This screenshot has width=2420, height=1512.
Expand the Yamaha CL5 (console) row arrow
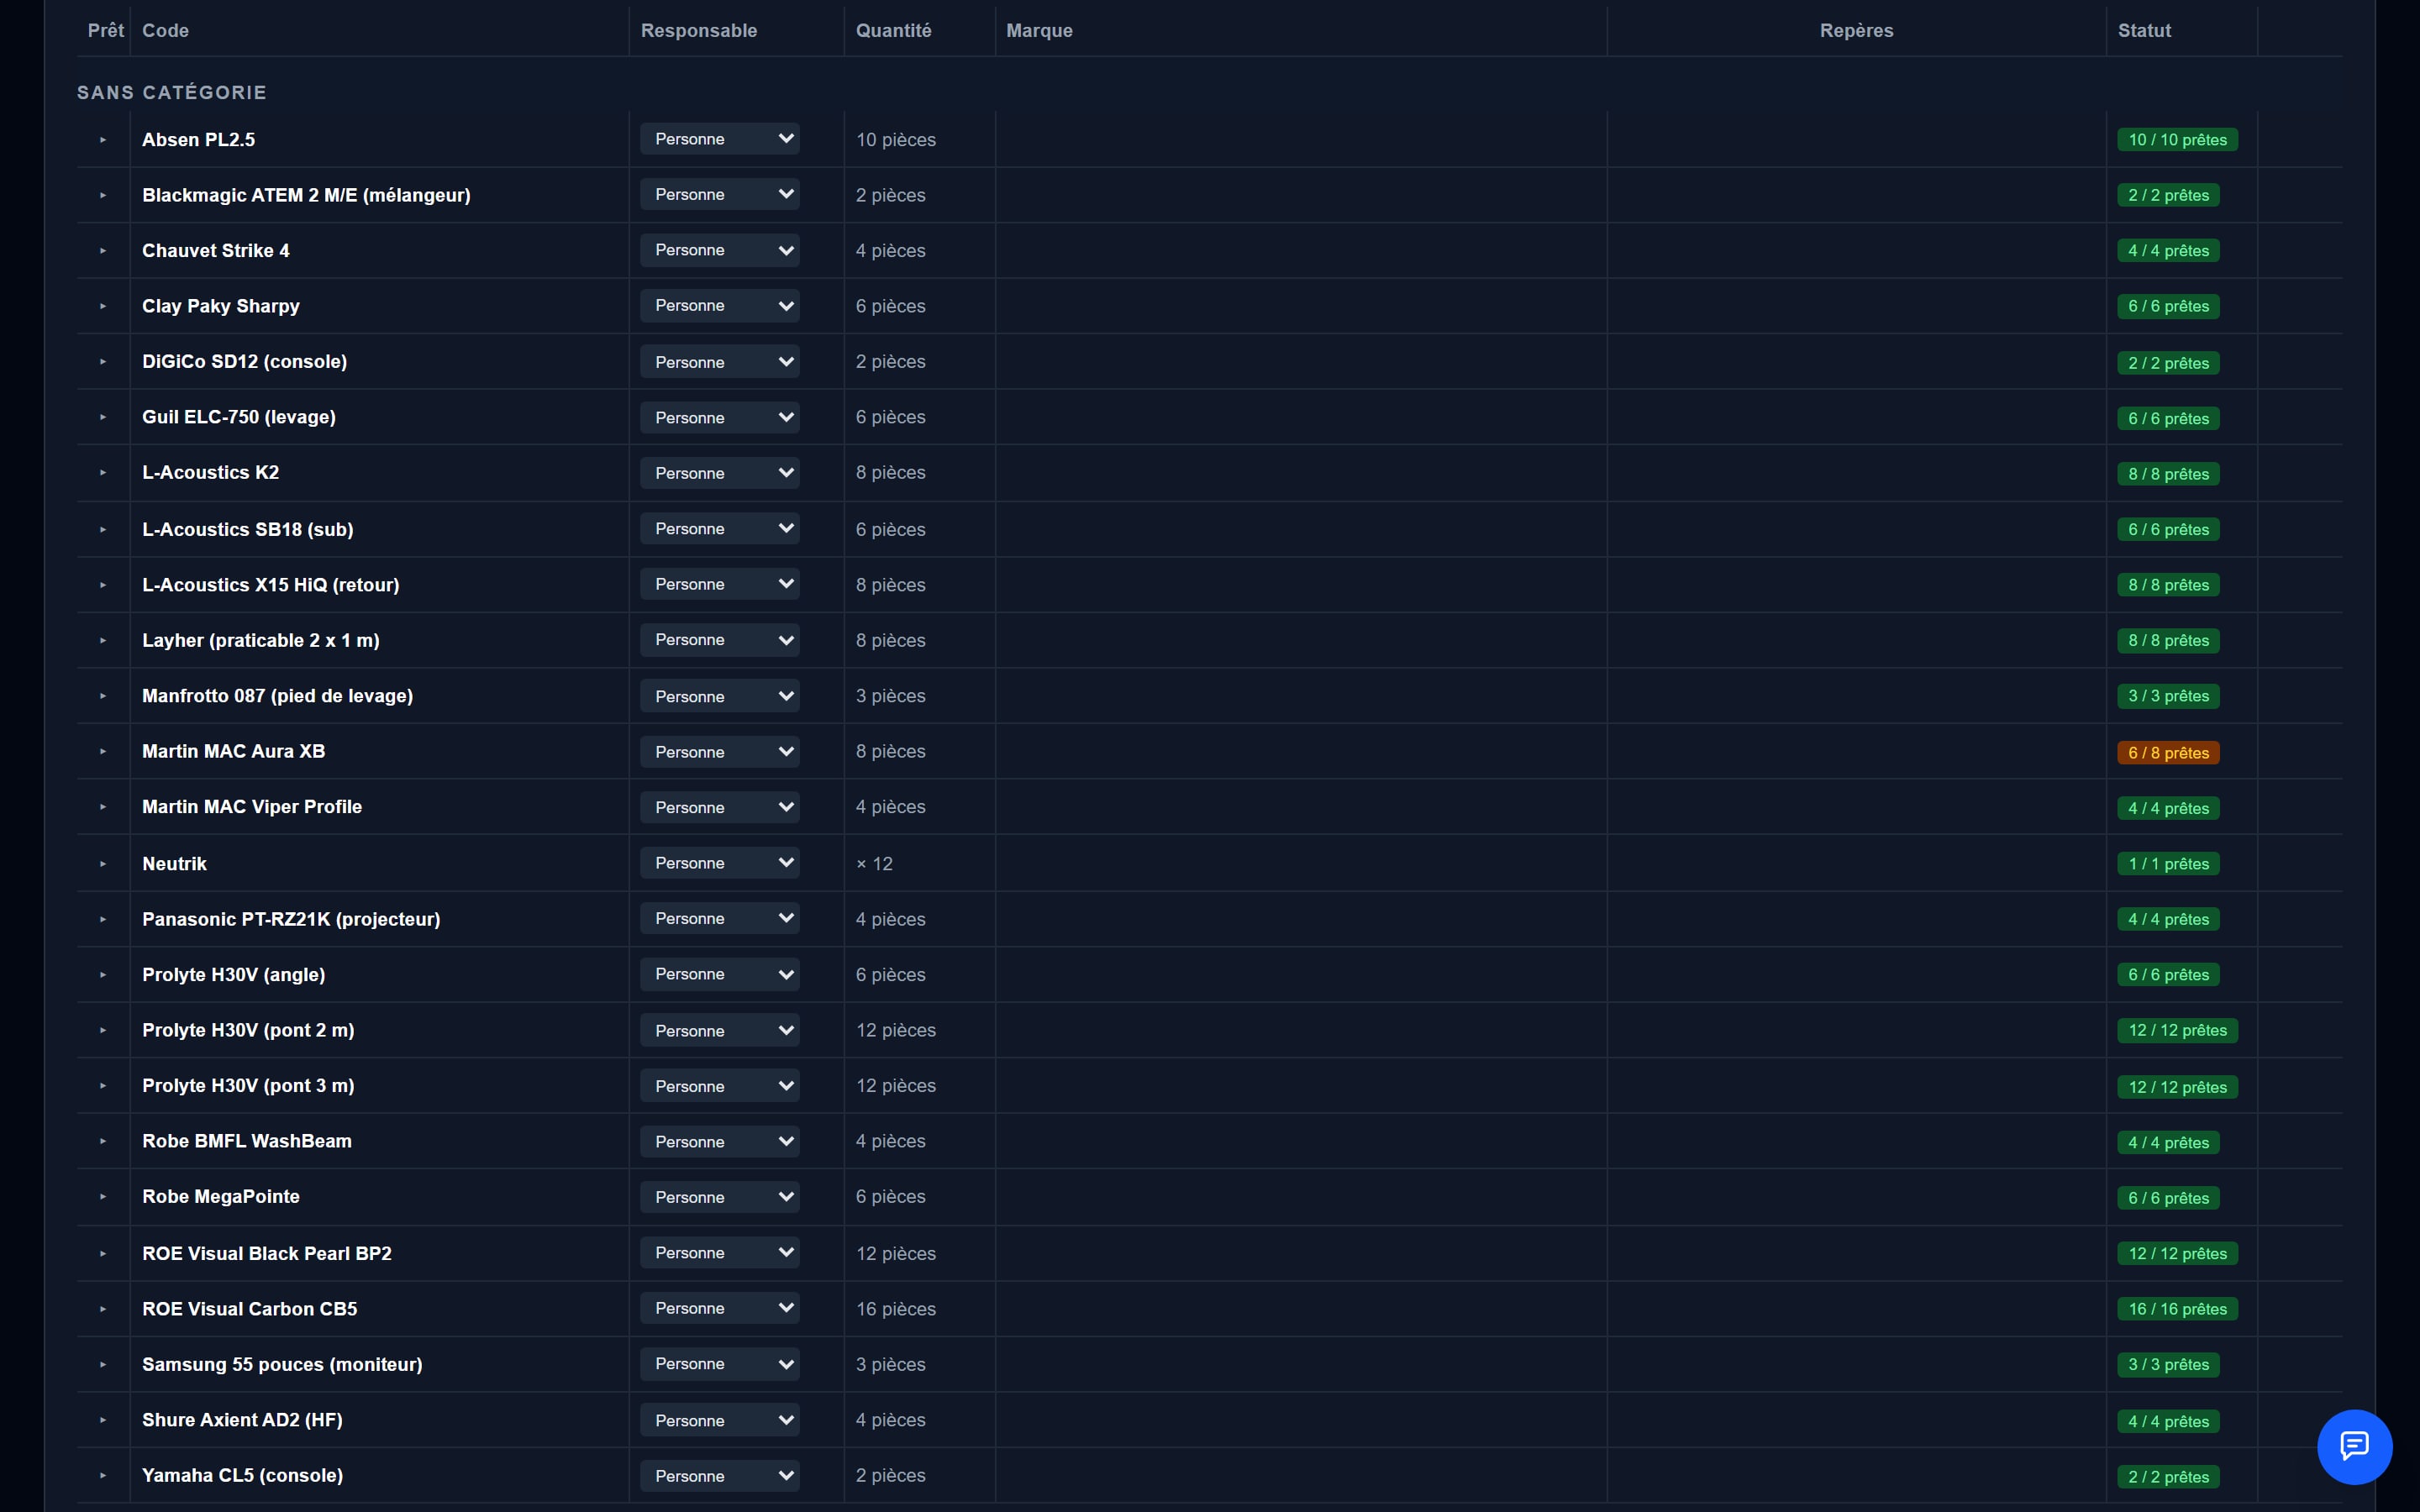103,1476
